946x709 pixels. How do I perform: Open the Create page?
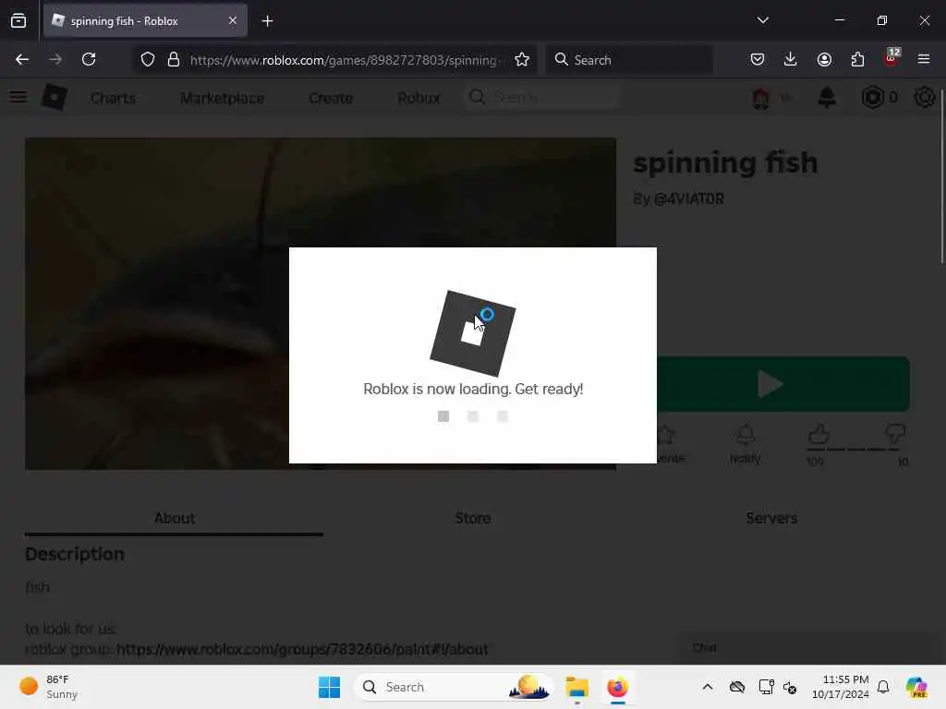(x=331, y=98)
